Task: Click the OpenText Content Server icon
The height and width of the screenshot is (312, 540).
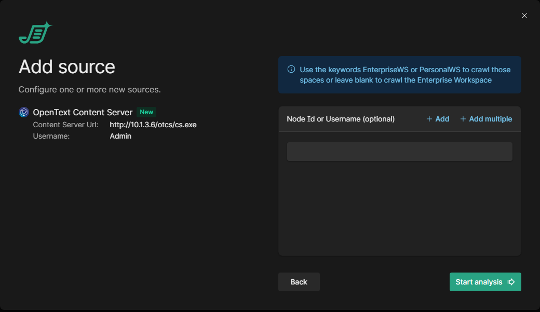Action: pyautogui.click(x=23, y=112)
